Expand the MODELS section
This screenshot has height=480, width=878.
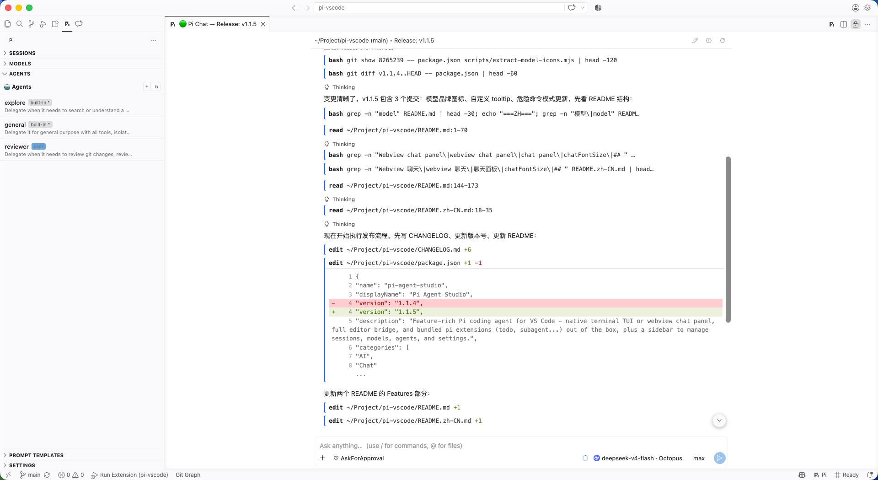(82, 64)
